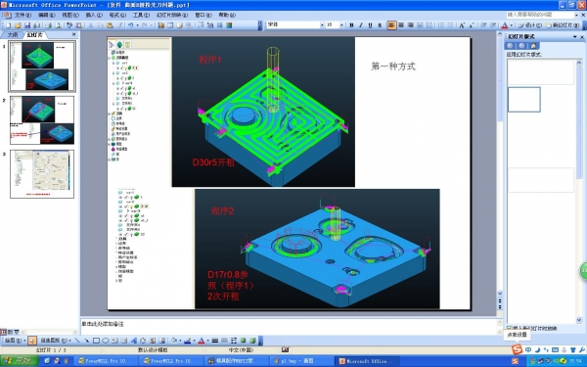Image resolution: width=587 pixels, height=367 pixels.
Task: Open the 插入 (Insert) menu
Action: (94, 15)
